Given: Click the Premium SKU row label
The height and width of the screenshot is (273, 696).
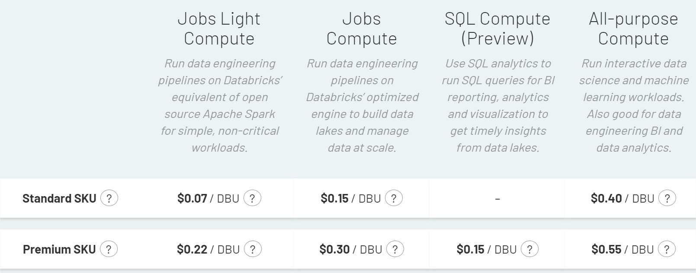Looking at the screenshot, I should 59,249.
